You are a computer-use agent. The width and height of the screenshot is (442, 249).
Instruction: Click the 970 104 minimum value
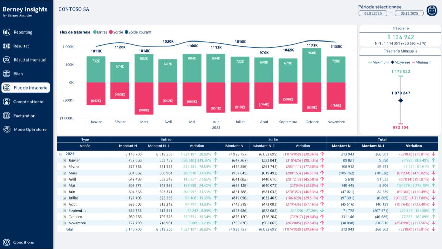point(401,128)
